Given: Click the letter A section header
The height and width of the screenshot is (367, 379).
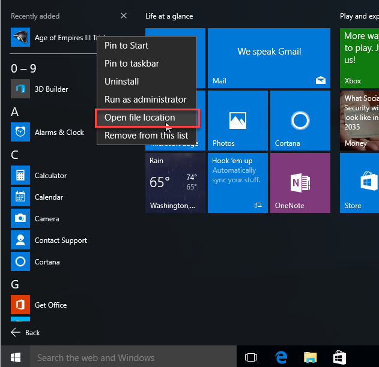Looking at the screenshot, I should tap(14, 112).
